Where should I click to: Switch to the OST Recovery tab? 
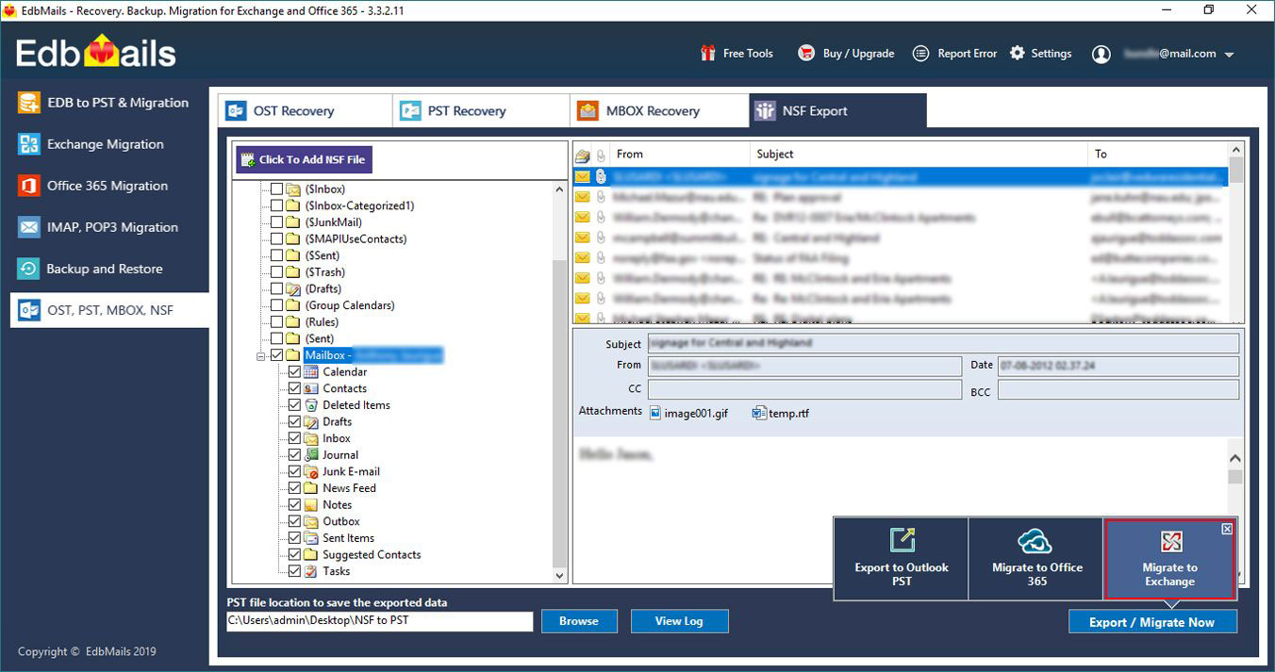pos(306,111)
